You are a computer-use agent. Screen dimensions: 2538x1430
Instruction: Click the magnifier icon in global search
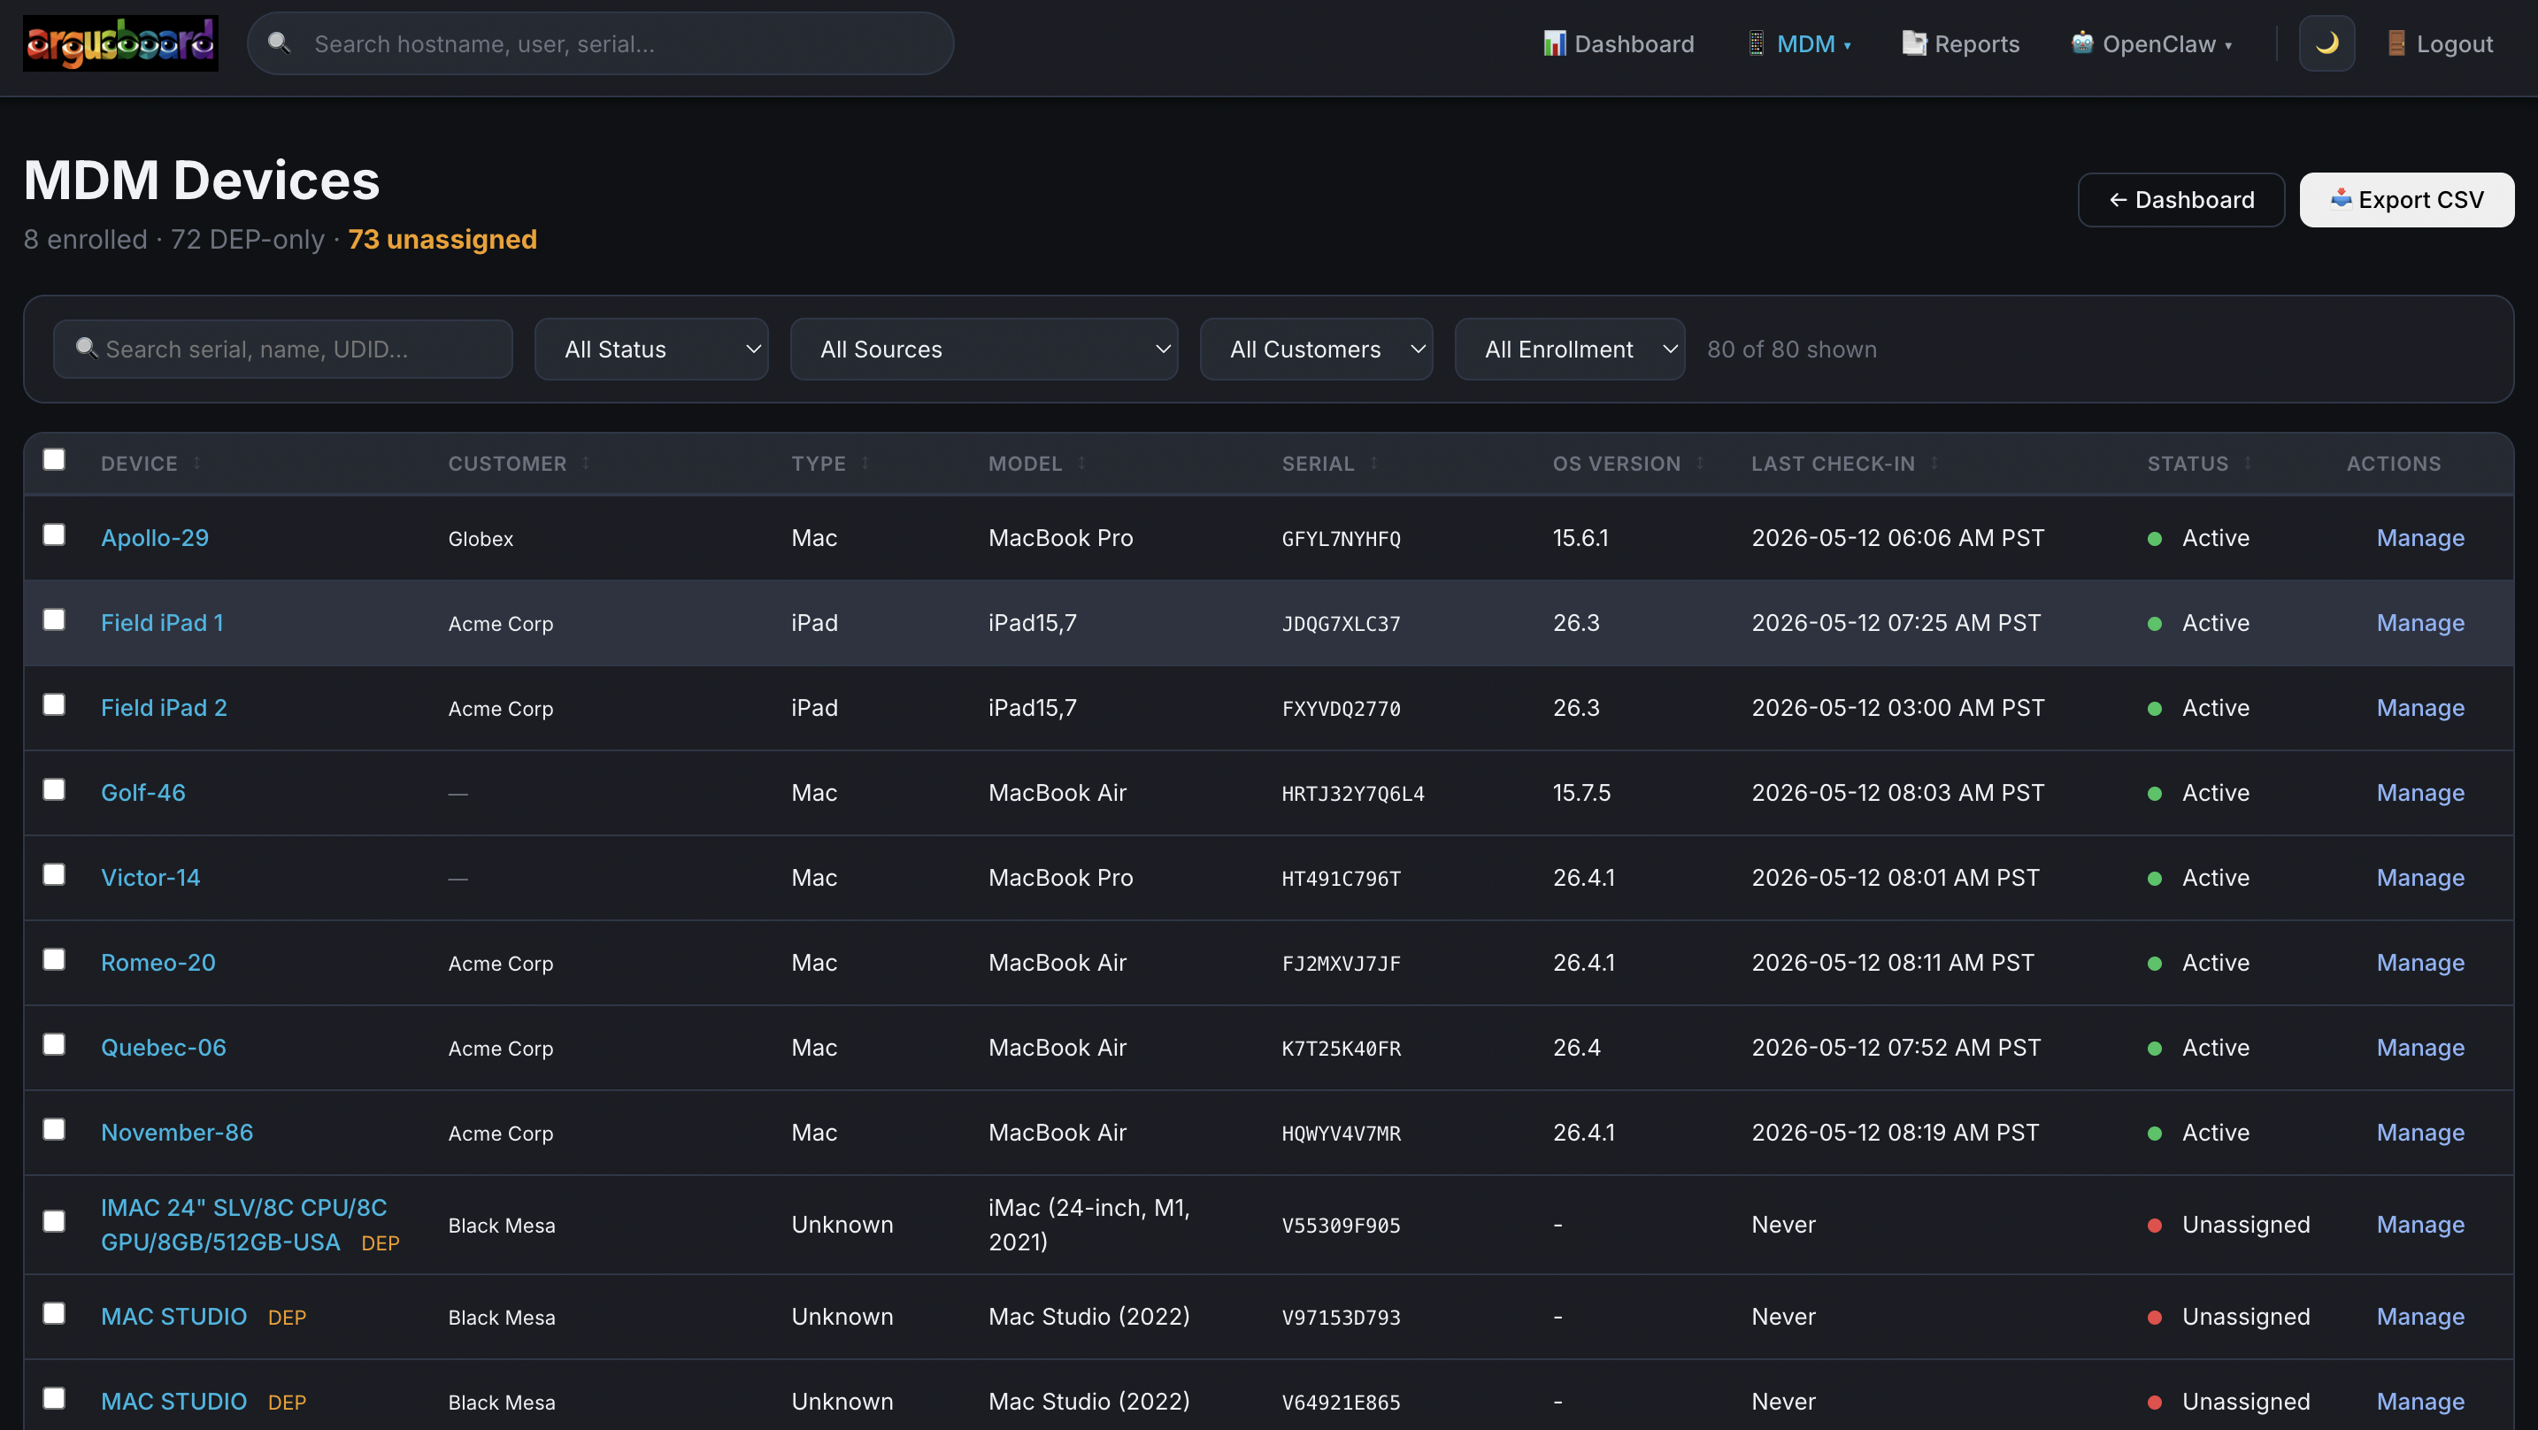279,42
